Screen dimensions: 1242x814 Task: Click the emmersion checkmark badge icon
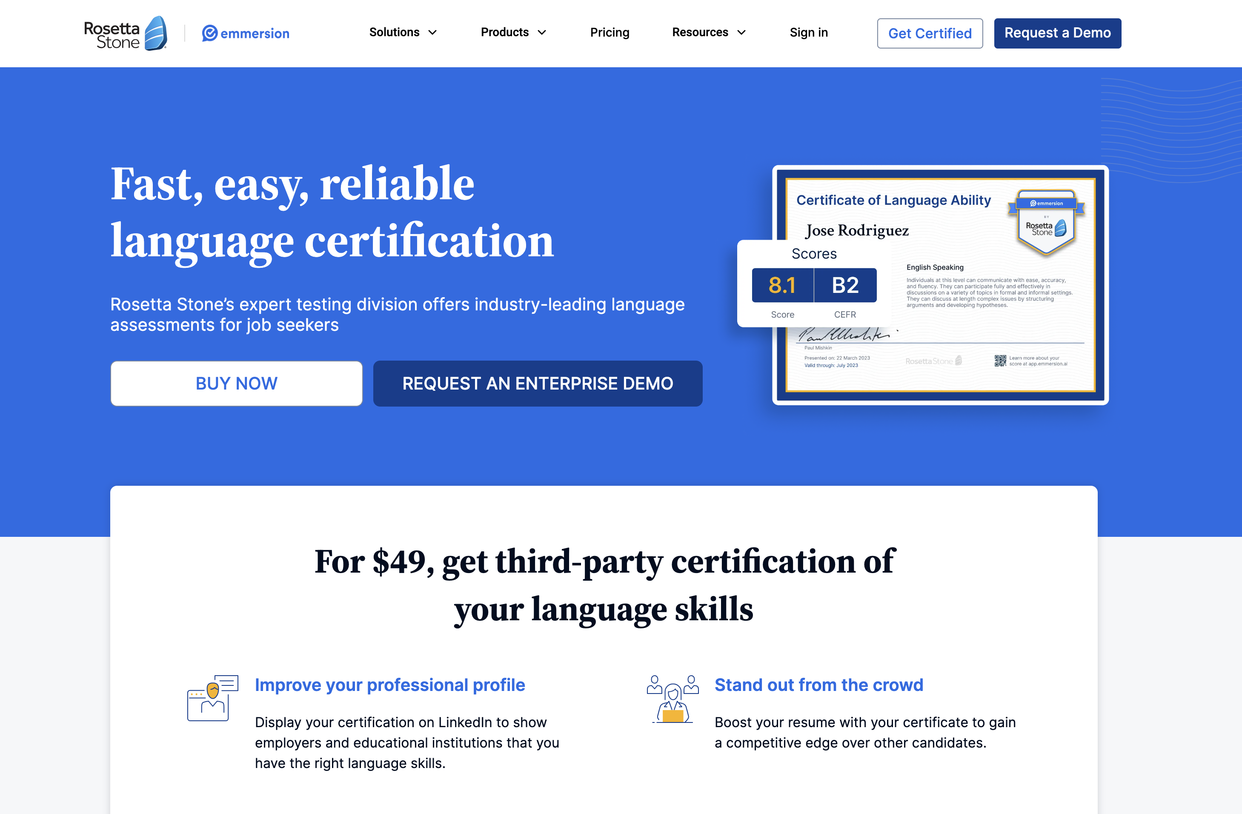click(210, 33)
